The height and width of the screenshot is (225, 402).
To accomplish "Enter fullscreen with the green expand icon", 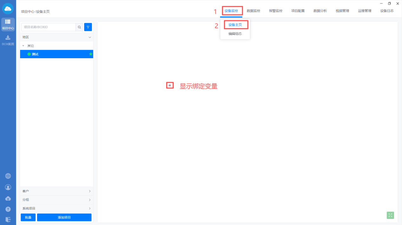I will (x=390, y=215).
